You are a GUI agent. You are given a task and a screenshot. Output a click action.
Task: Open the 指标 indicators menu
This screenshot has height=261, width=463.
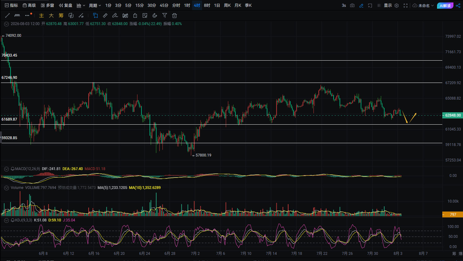click(11, 6)
